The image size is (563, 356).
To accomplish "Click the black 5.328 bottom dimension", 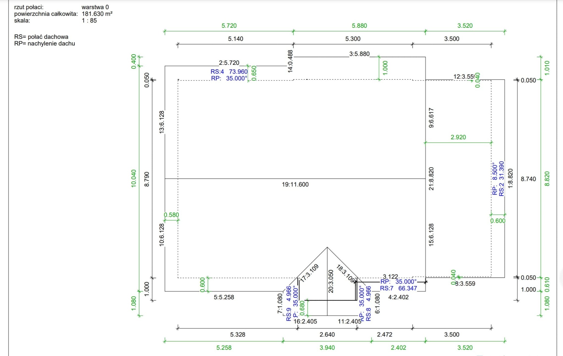I will [238, 335].
